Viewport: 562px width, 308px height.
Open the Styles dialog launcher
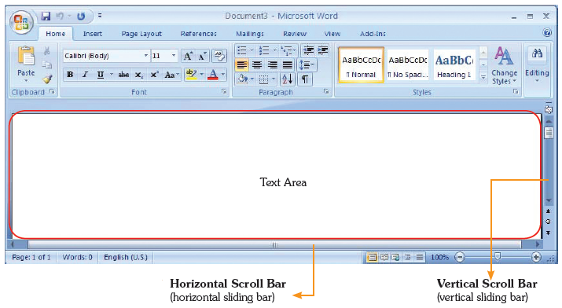(x=516, y=92)
